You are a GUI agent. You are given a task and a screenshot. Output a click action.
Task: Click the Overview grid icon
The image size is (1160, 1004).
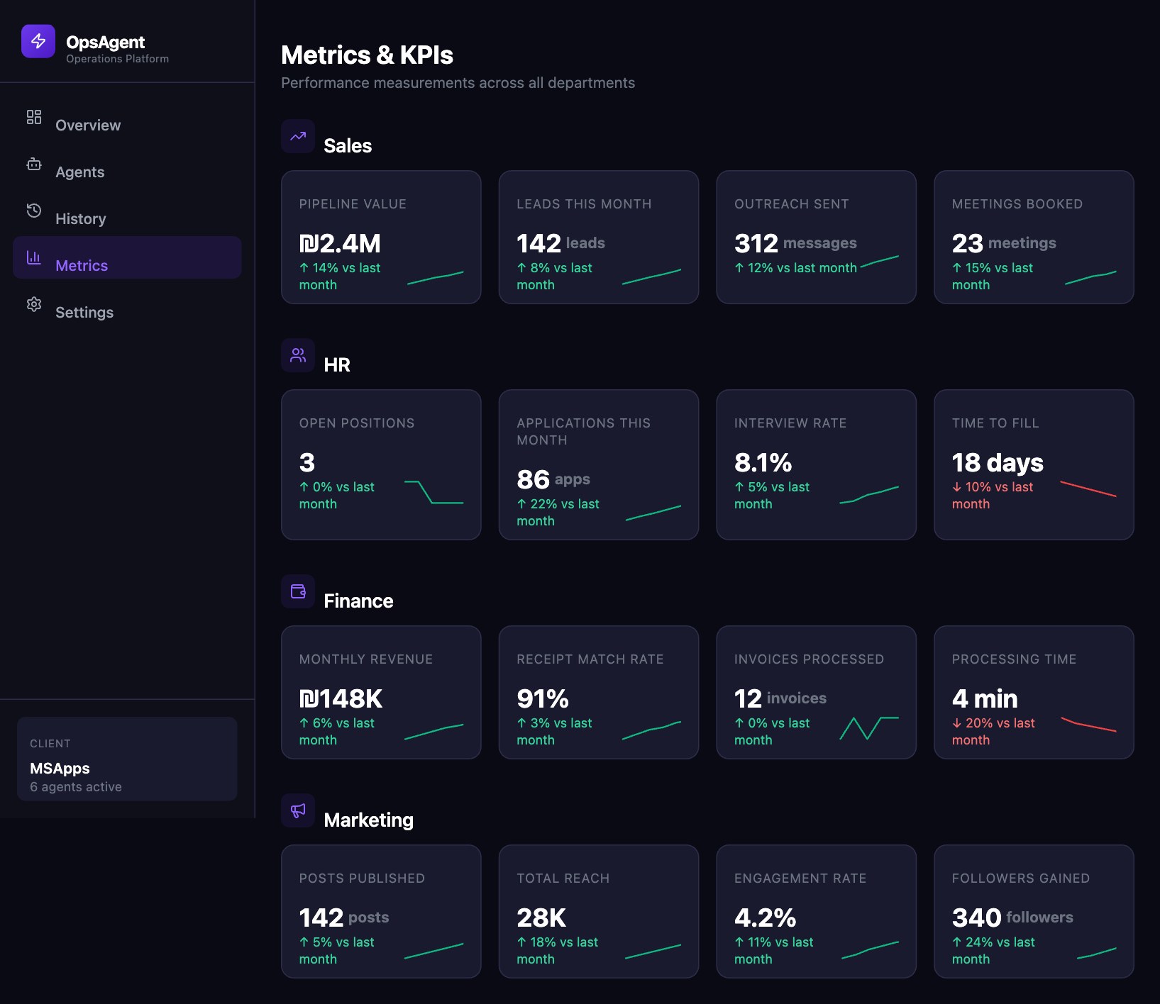coord(34,117)
